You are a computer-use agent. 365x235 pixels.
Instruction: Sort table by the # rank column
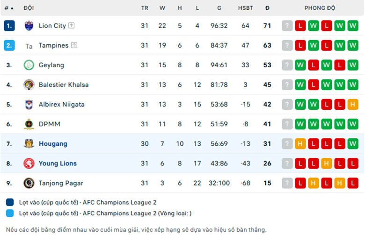[9, 8]
